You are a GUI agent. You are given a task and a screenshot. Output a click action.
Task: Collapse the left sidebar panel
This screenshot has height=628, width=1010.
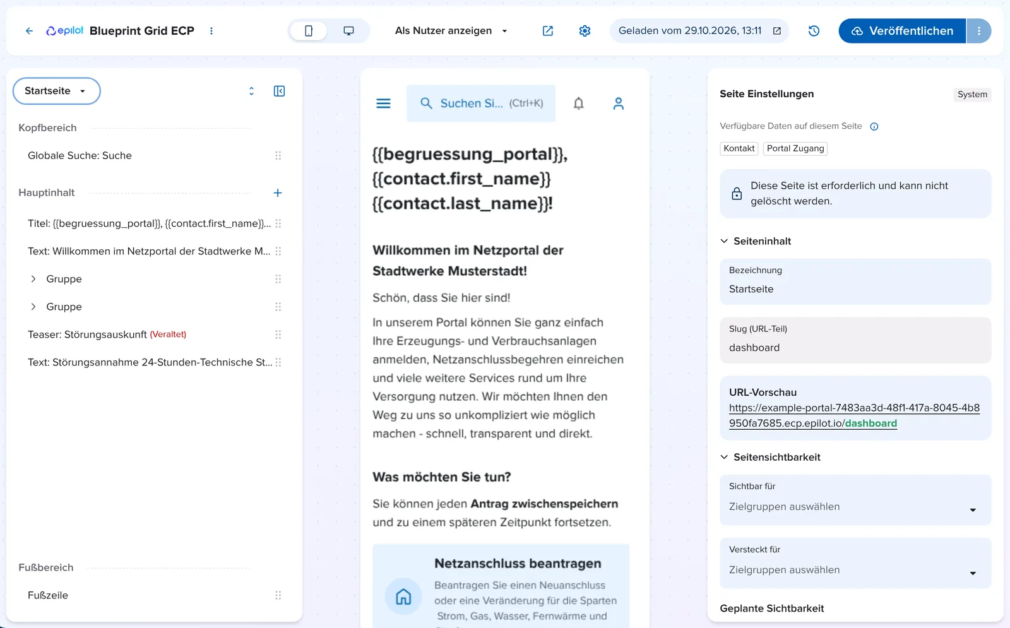pos(279,91)
